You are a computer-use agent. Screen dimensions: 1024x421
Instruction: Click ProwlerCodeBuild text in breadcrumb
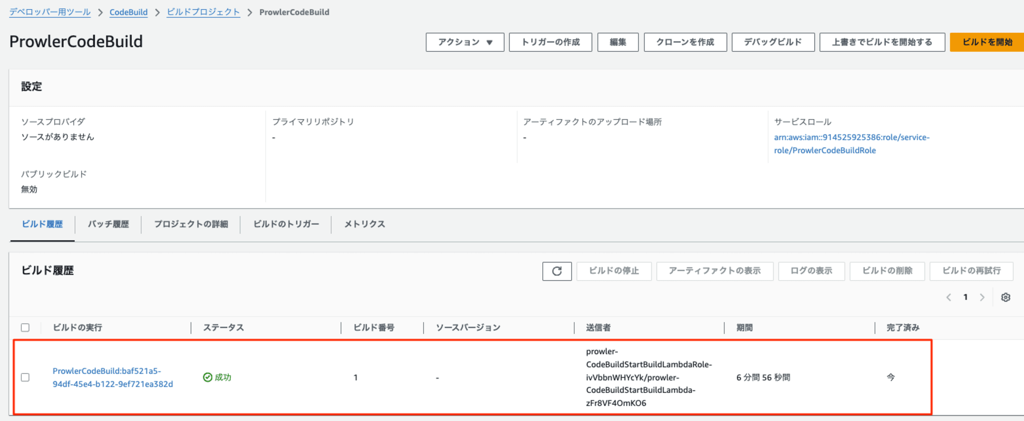[294, 12]
